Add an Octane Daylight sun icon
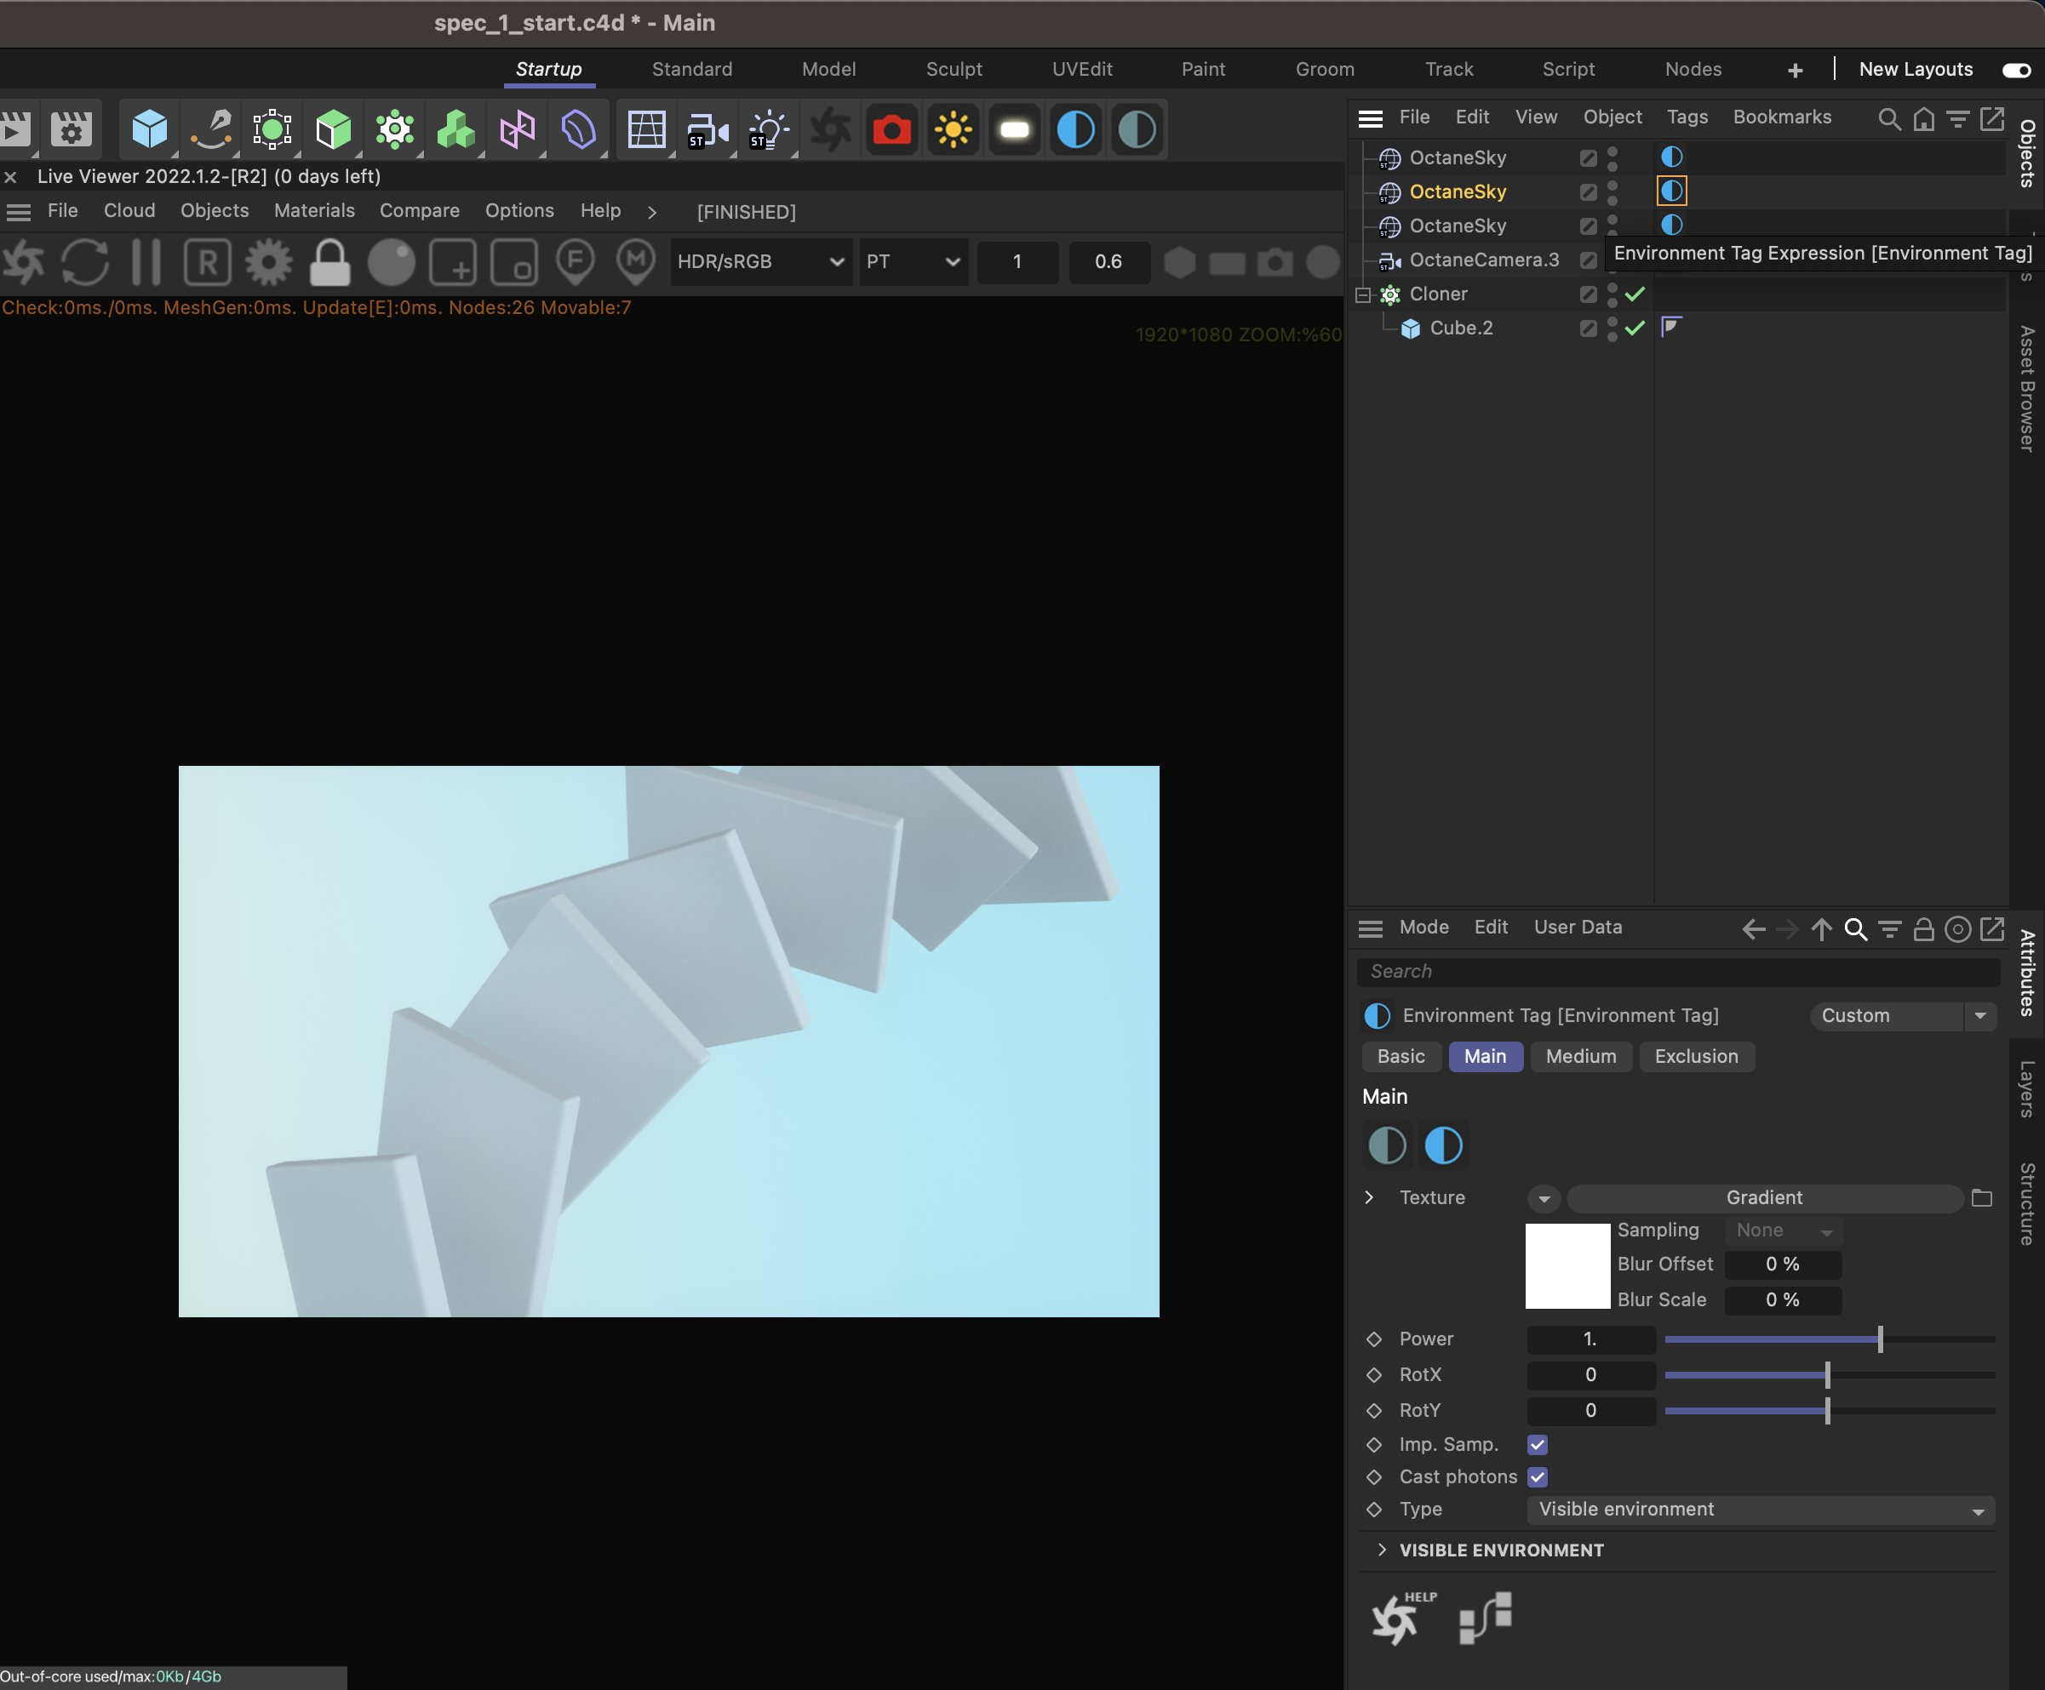 coord(954,128)
